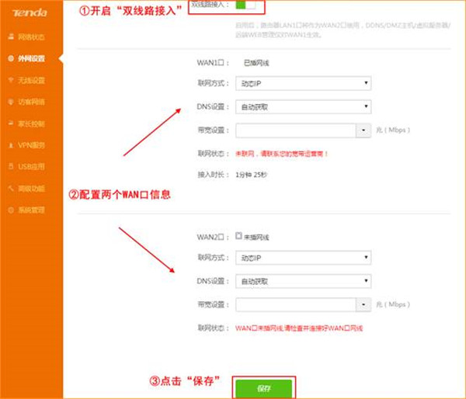The image size is (466, 399).
Task: Tick the WAN2口 未插网线 checkbox
Action: coord(238,236)
